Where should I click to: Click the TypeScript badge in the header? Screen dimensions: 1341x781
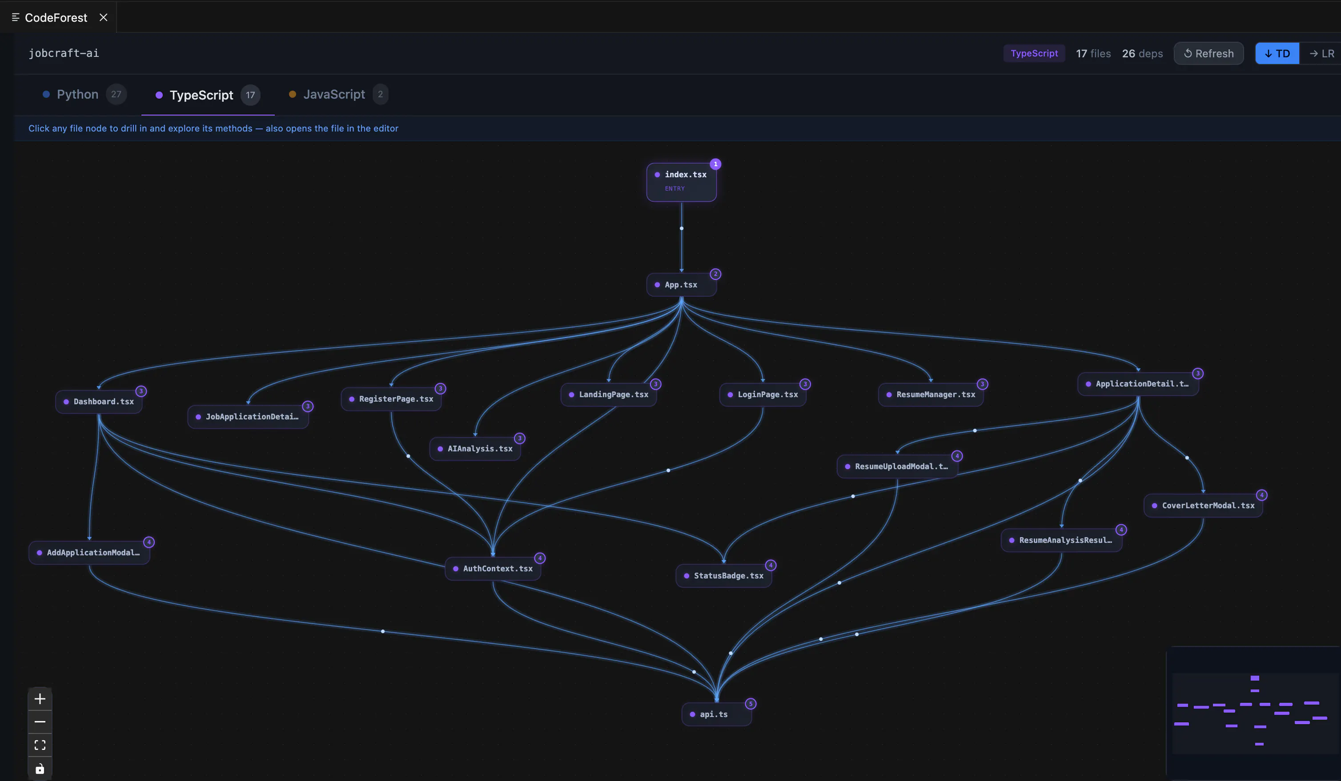(x=1034, y=54)
